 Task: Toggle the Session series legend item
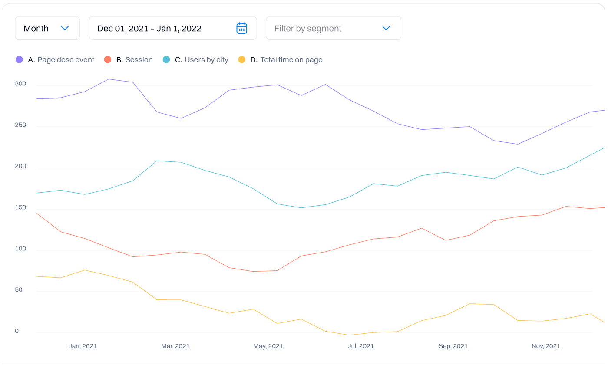[x=129, y=60]
